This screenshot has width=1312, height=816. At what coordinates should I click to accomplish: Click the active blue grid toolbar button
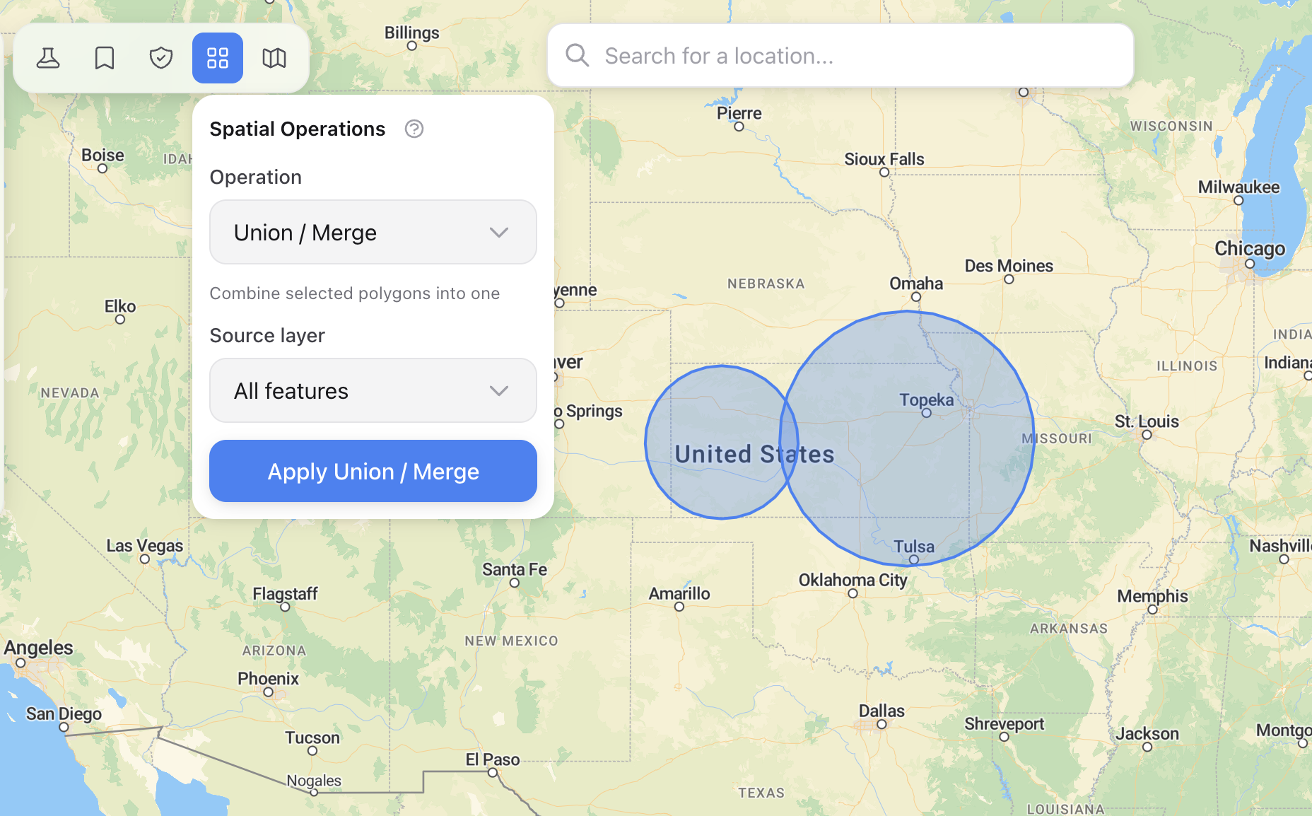coord(218,58)
